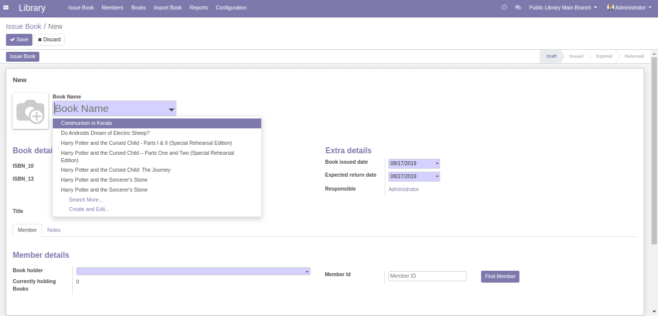The width and height of the screenshot is (658, 316).
Task: Open the Members menu
Action: point(112,7)
